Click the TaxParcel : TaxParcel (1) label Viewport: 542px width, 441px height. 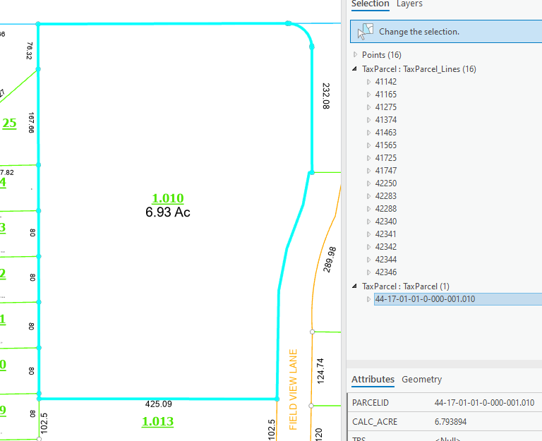click(406, 286)
